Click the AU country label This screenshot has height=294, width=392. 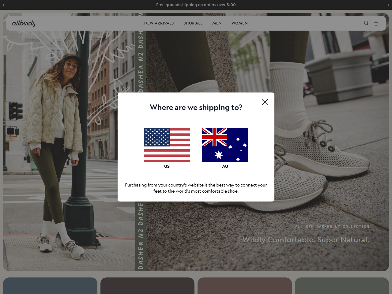coord(225,166)
